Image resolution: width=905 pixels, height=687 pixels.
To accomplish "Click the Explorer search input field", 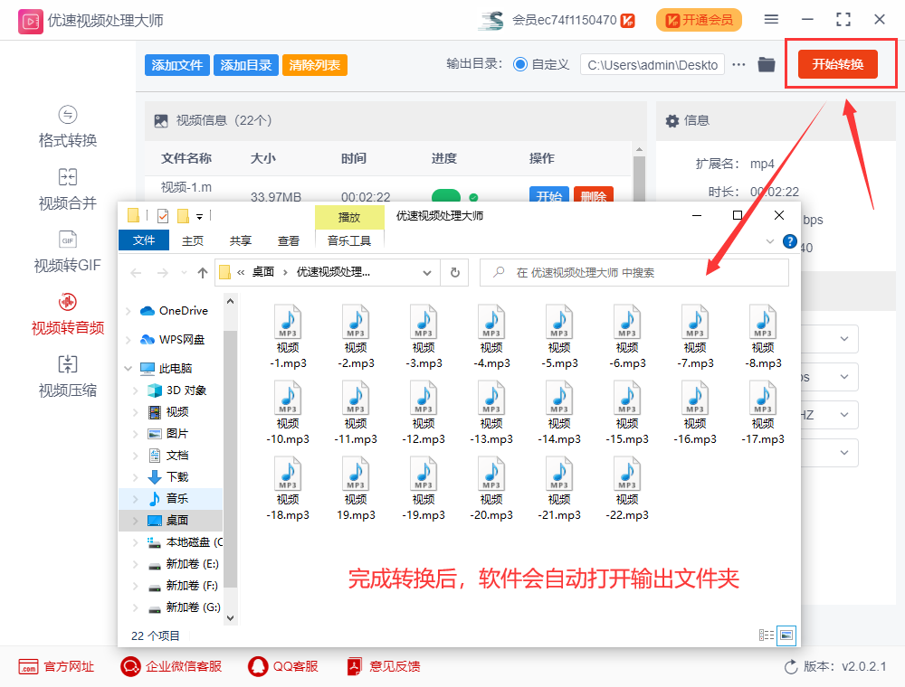I will click(624, 271).
